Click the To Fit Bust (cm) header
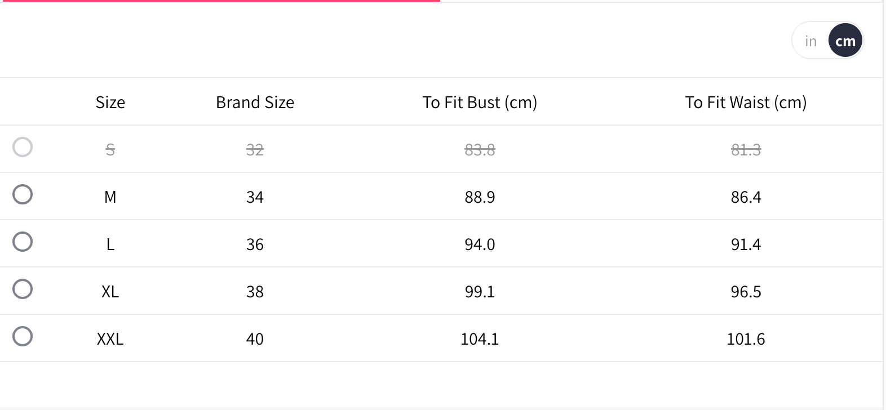 (480, 102)
